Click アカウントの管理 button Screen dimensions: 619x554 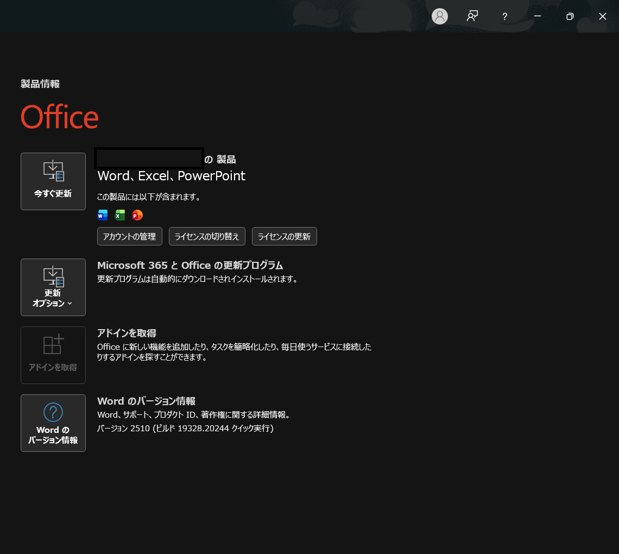point(129,236)
